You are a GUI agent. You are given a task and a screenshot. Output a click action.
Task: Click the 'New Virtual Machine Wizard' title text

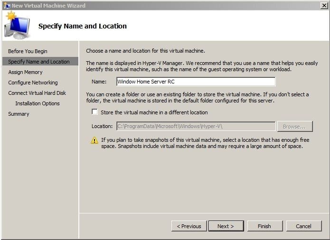(48, 6)
